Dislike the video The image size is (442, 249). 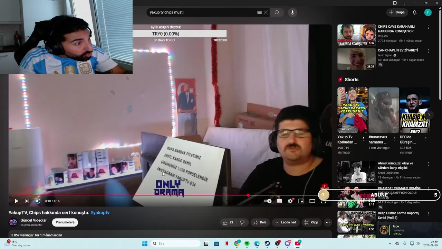tap(242, 222)
